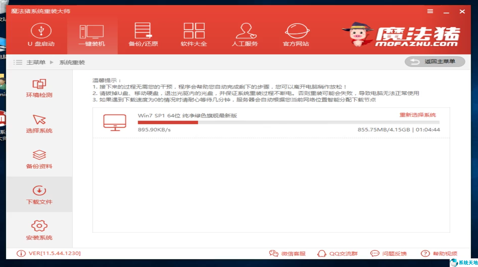Visit the 官方网站 from toolbar
Viewport: 478px width, 267px height.
(x=296, y=35)
